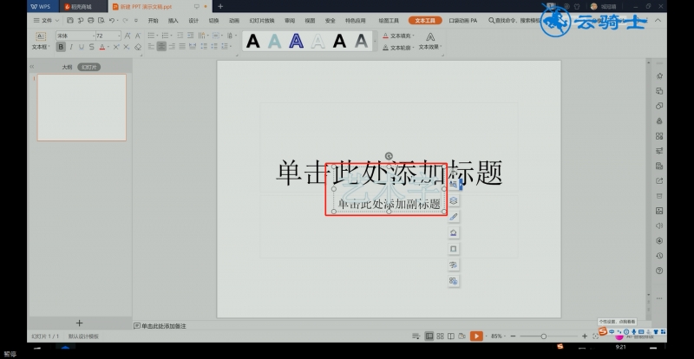Switch to reading view
This screenshot has width=694, height=359.
(x=450, y=336)
